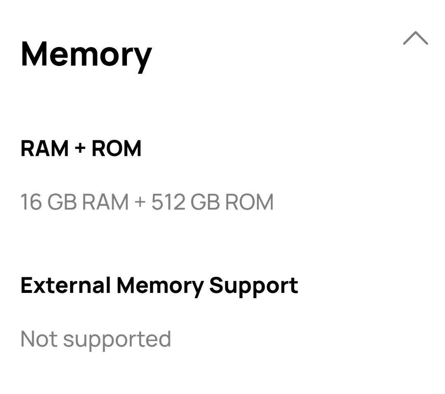Click the number 16 in the memory value
Screen dimensions: 445x394
pyautogui.click(x=31, y=202)
